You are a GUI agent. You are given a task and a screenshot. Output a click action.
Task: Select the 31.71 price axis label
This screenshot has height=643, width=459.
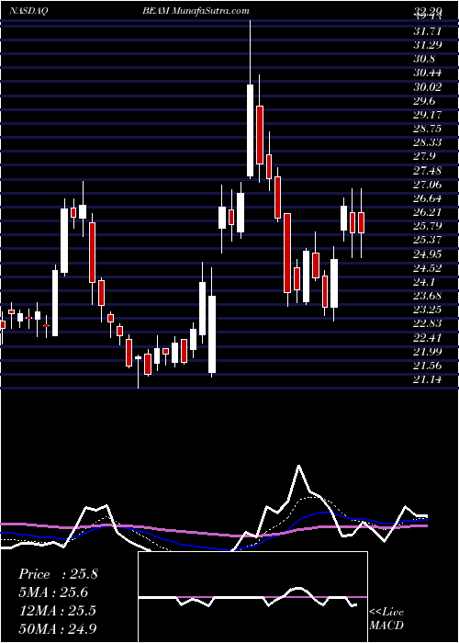click(x=428, y=30)
